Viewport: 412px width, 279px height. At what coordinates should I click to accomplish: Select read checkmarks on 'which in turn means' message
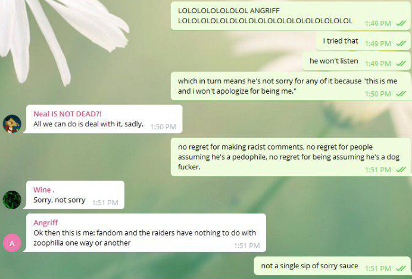tap(401, 94)
